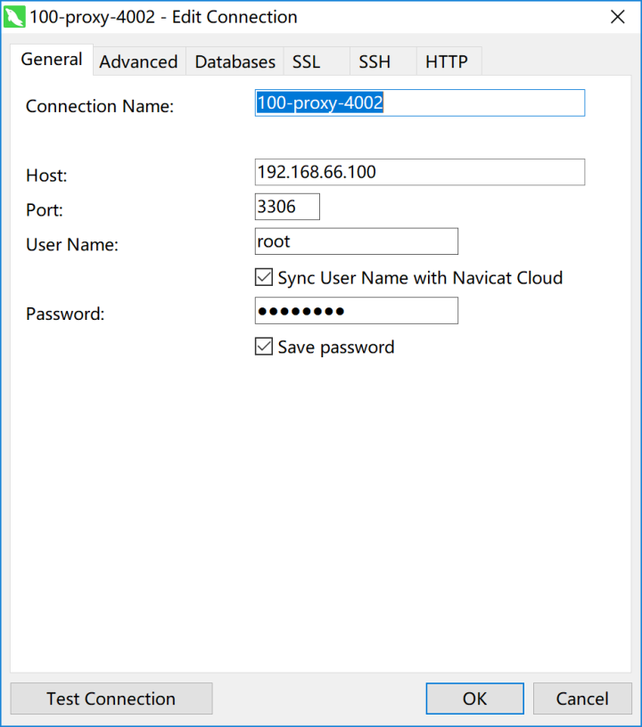642x727 pixels.
Task: Switch to the SSL tab
Action: pos(317,61)
